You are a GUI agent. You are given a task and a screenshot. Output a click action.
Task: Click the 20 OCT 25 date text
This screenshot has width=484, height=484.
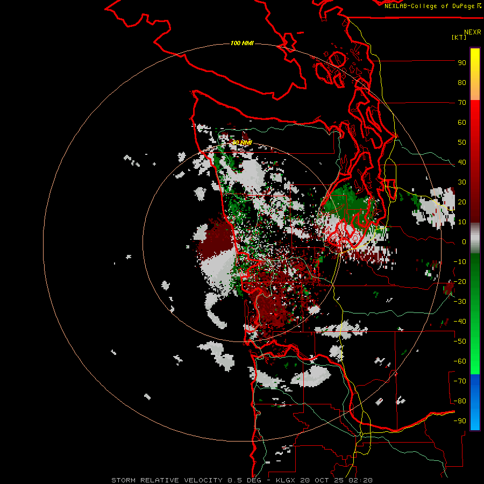(323, 480)
